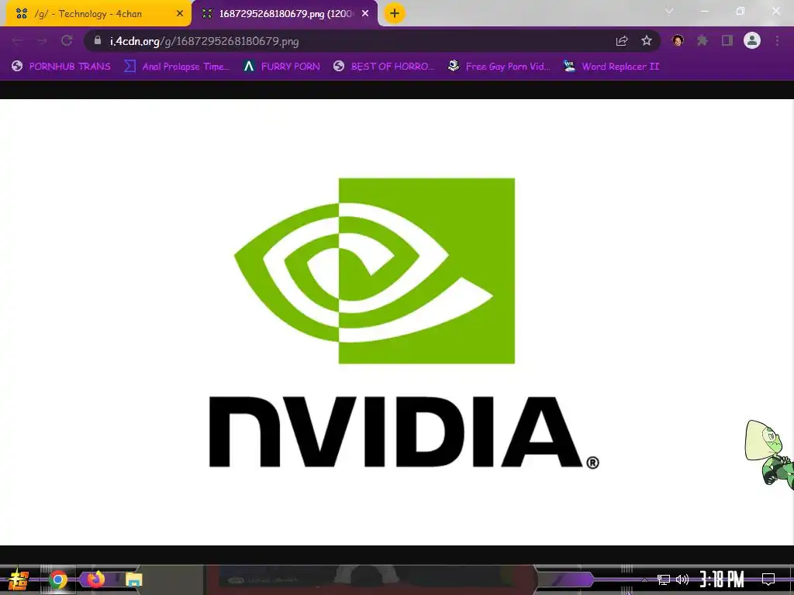The height and width of the screenshot is (595, 794).
Task: Open the network status tray icon
Action: tap(664, 580)
